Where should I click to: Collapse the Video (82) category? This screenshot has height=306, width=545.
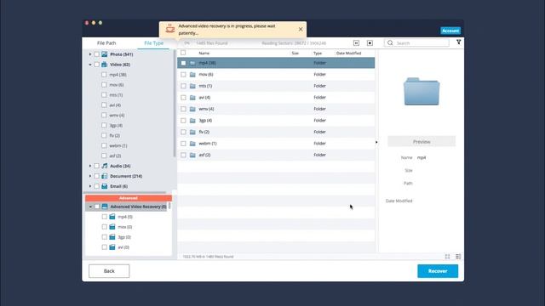click(x=90, y=65)
